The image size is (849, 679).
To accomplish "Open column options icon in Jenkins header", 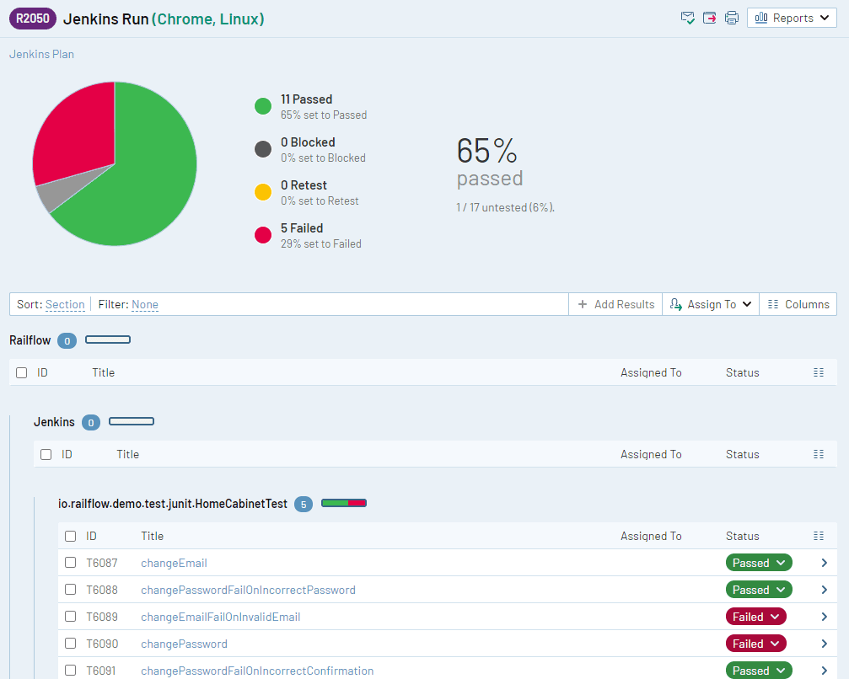I will [x=819, y=454].
